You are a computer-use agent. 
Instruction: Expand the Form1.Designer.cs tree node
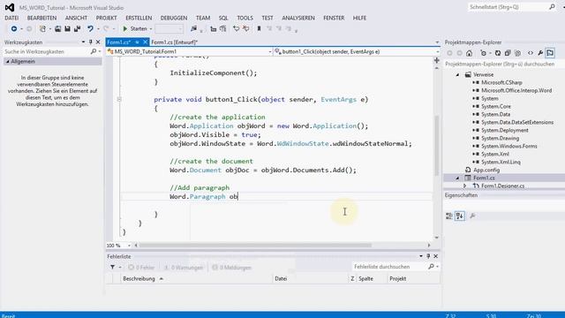tap(465, 186)
